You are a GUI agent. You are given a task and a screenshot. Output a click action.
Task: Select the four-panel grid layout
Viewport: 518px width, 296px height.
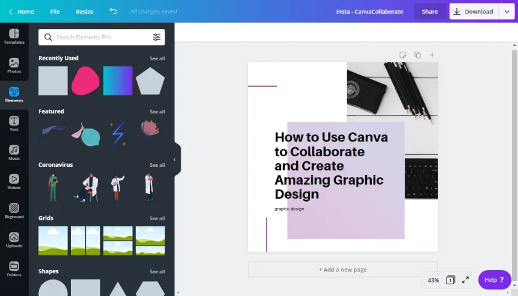pos(118,241)
